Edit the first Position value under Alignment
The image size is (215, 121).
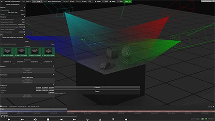(39, 88)
